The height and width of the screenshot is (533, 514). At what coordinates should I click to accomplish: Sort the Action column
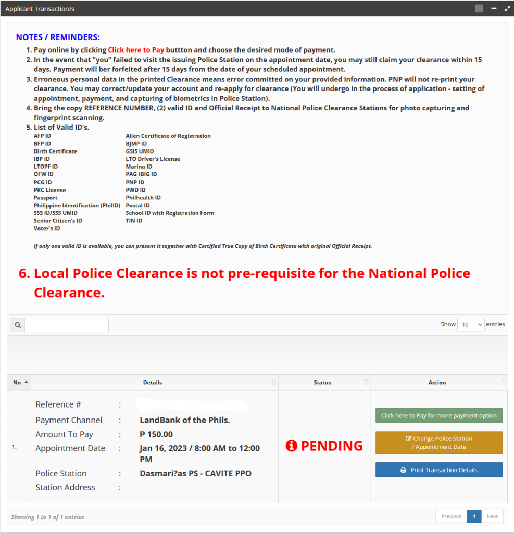pos(438,383)
